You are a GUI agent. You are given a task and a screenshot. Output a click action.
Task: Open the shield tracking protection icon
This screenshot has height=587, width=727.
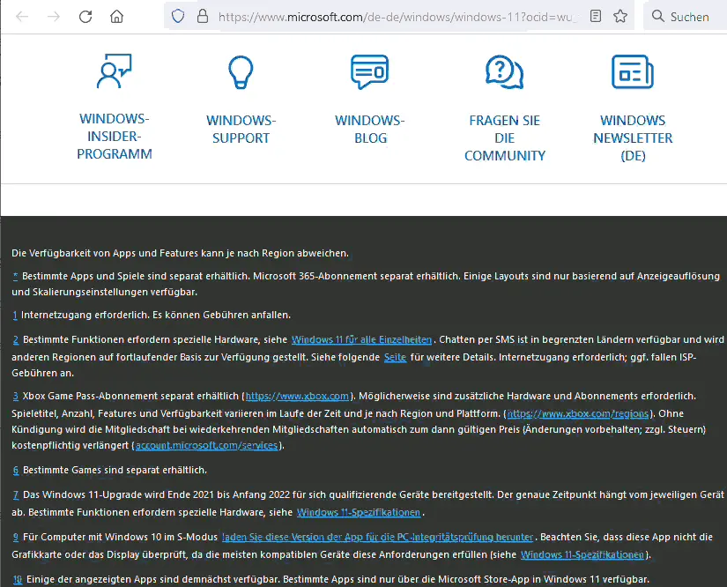point(178,17)
